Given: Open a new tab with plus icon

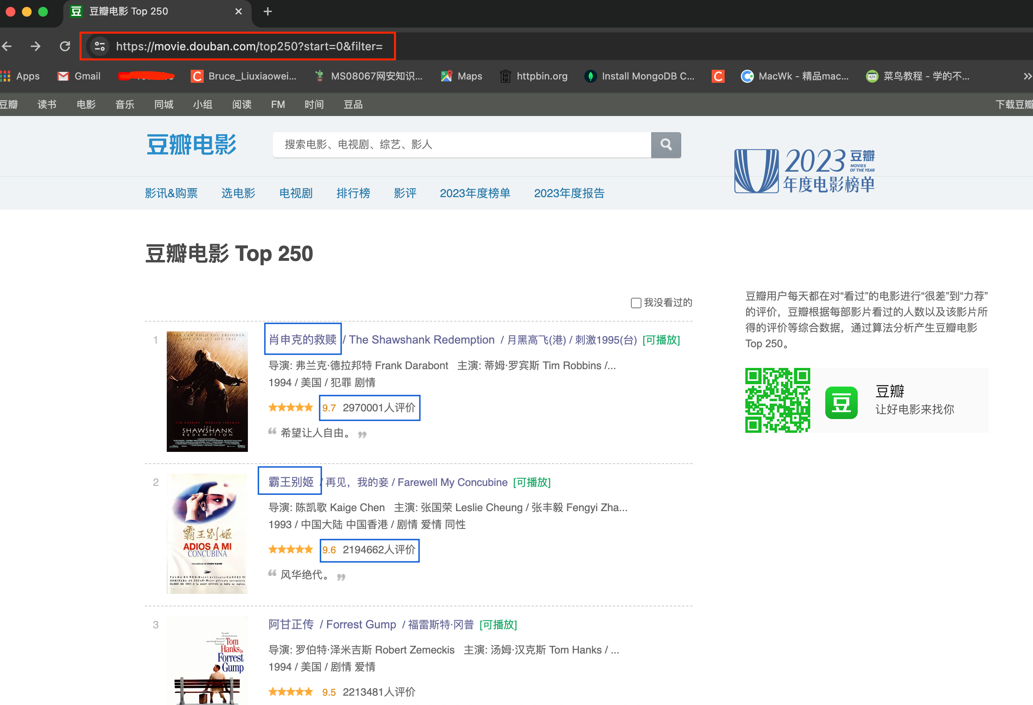Looking at the screenshot, I should 268,11.
